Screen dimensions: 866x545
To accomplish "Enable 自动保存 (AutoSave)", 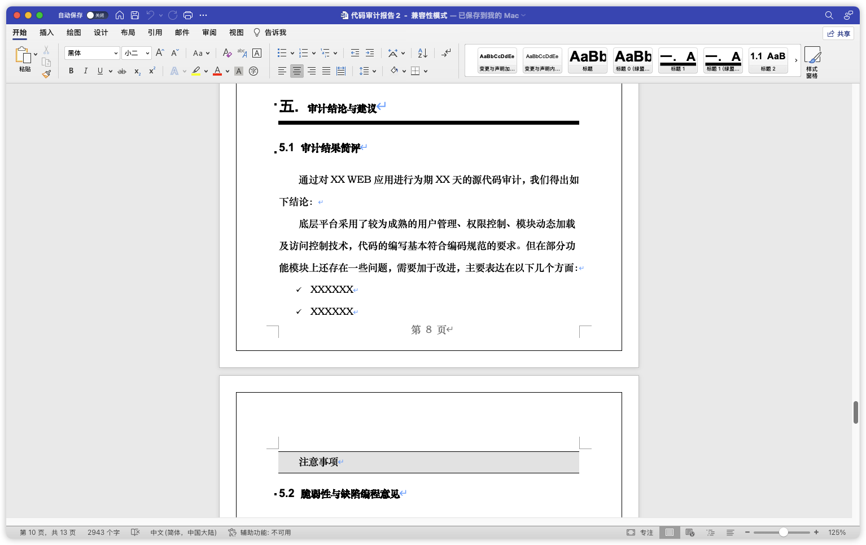I will tap(97, 15).
